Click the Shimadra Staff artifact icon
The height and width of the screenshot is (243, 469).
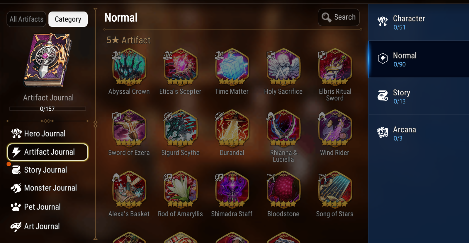232,189
